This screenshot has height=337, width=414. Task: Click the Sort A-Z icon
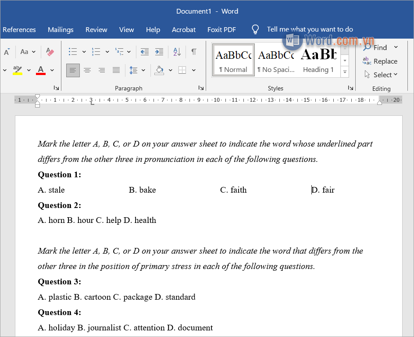(177, 52)
